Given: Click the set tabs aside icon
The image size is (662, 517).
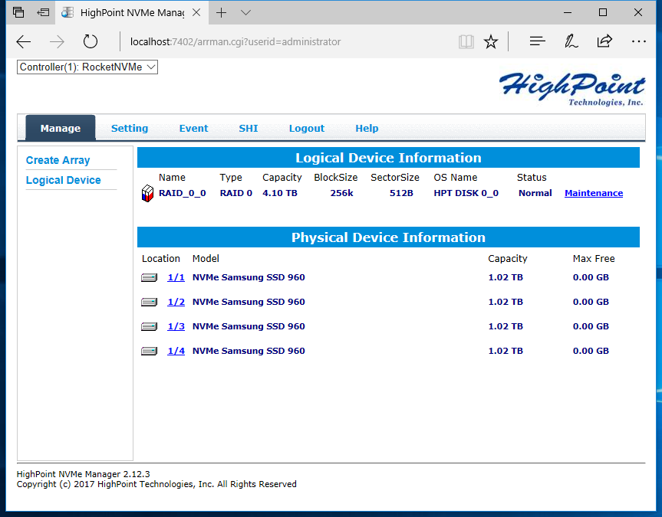Looking at the screenshot, I should pyautogui.click(x=43, y=13).
